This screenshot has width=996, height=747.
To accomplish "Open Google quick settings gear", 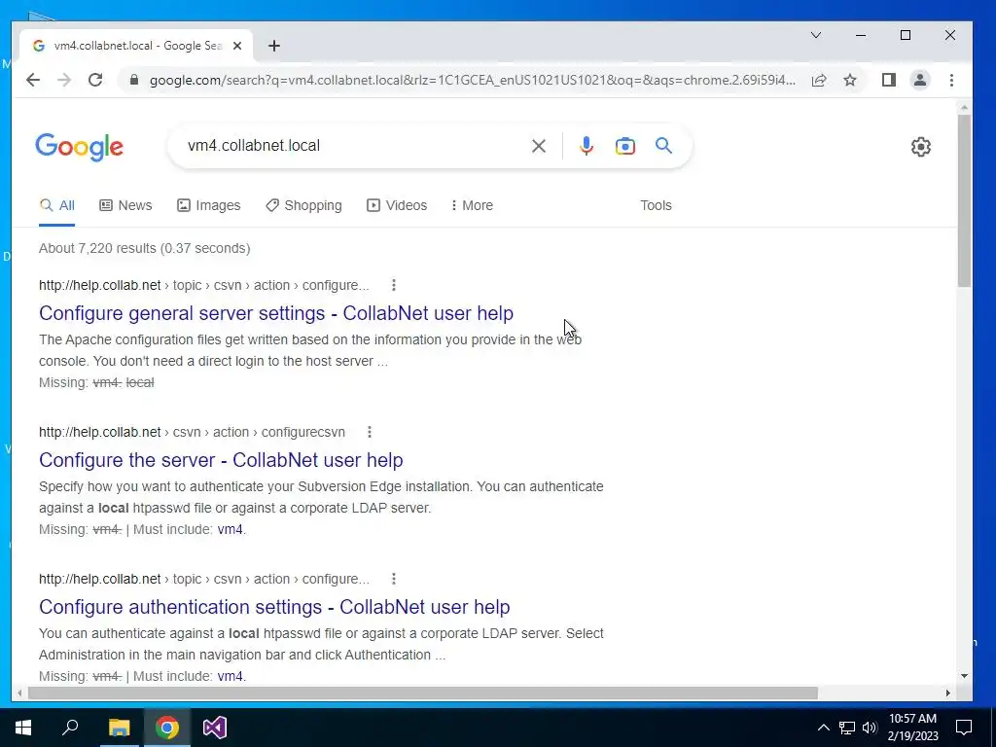I will pos(920,147).
